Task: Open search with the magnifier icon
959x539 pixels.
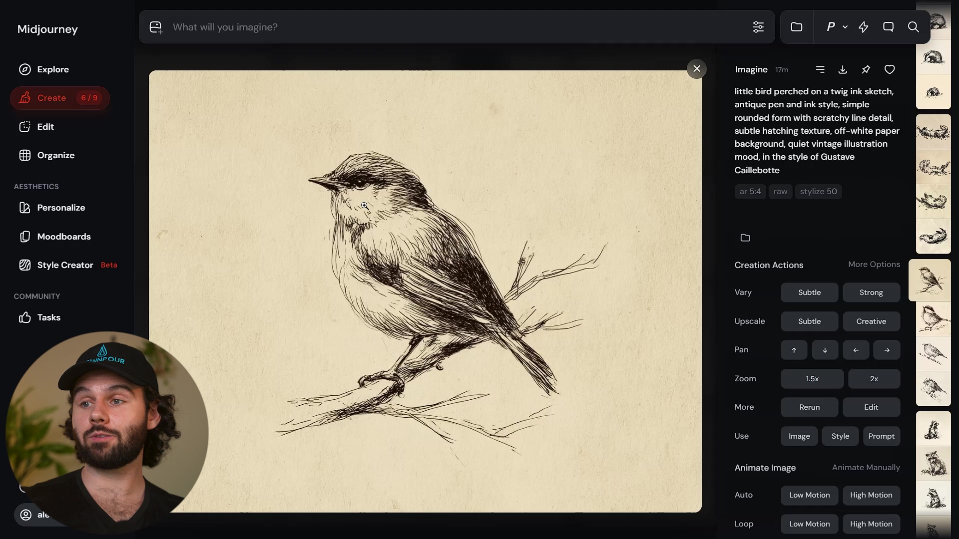Action: [914, 27]
